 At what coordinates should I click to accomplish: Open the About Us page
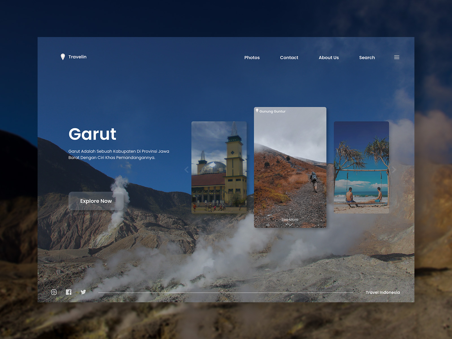tap(329, 58)
